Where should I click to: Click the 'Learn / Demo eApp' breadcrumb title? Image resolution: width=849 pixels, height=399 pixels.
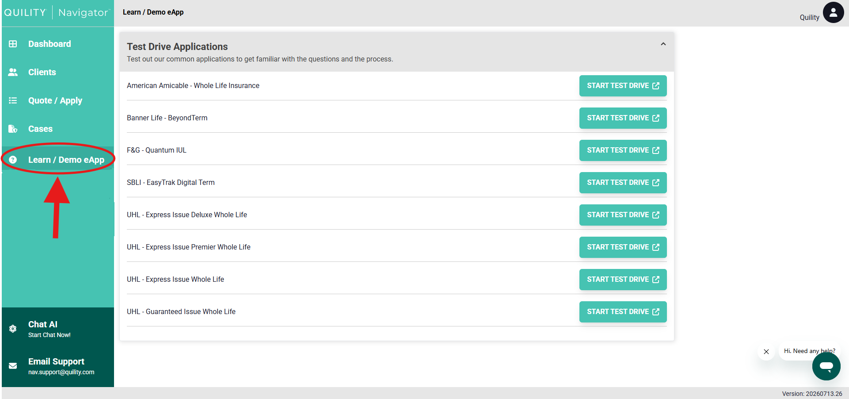pyautogui.click(x=153, y=12)
